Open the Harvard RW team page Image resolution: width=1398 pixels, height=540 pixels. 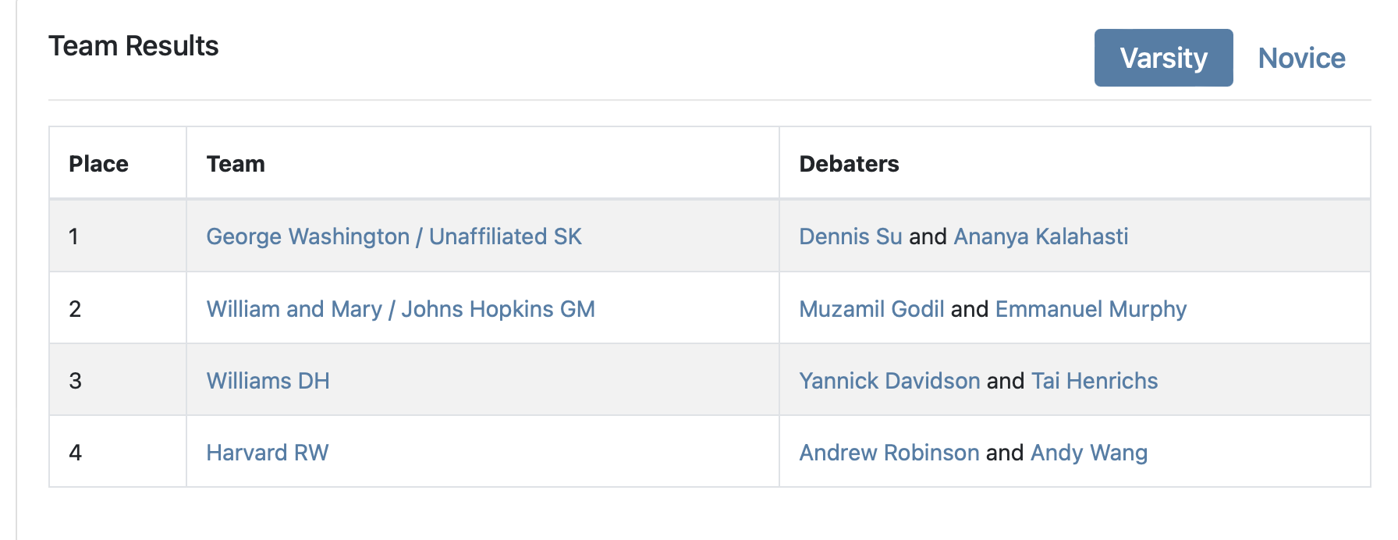point(268,453)
